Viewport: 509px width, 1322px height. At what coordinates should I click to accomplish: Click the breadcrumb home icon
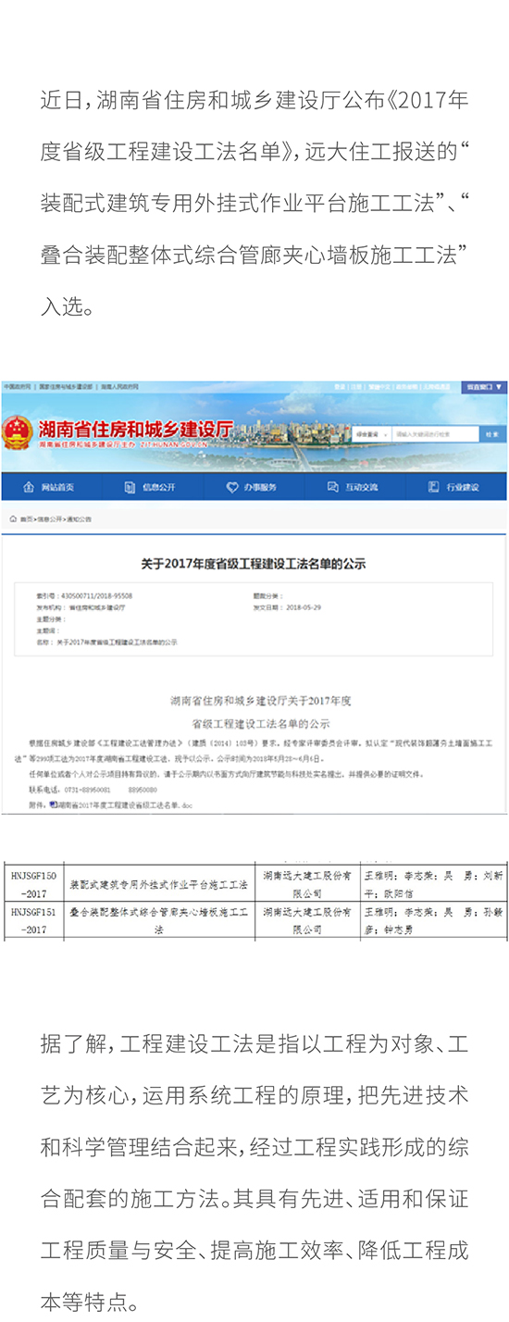12,520
